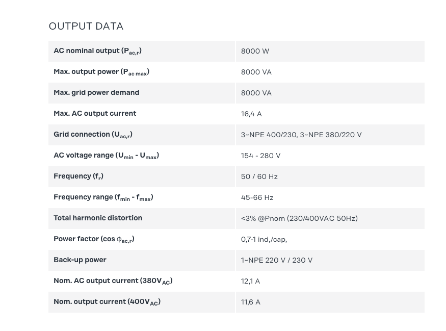This screenshot has height=331, width=446.
Task: Select the AC voltage range label
Action: (106, 156)
